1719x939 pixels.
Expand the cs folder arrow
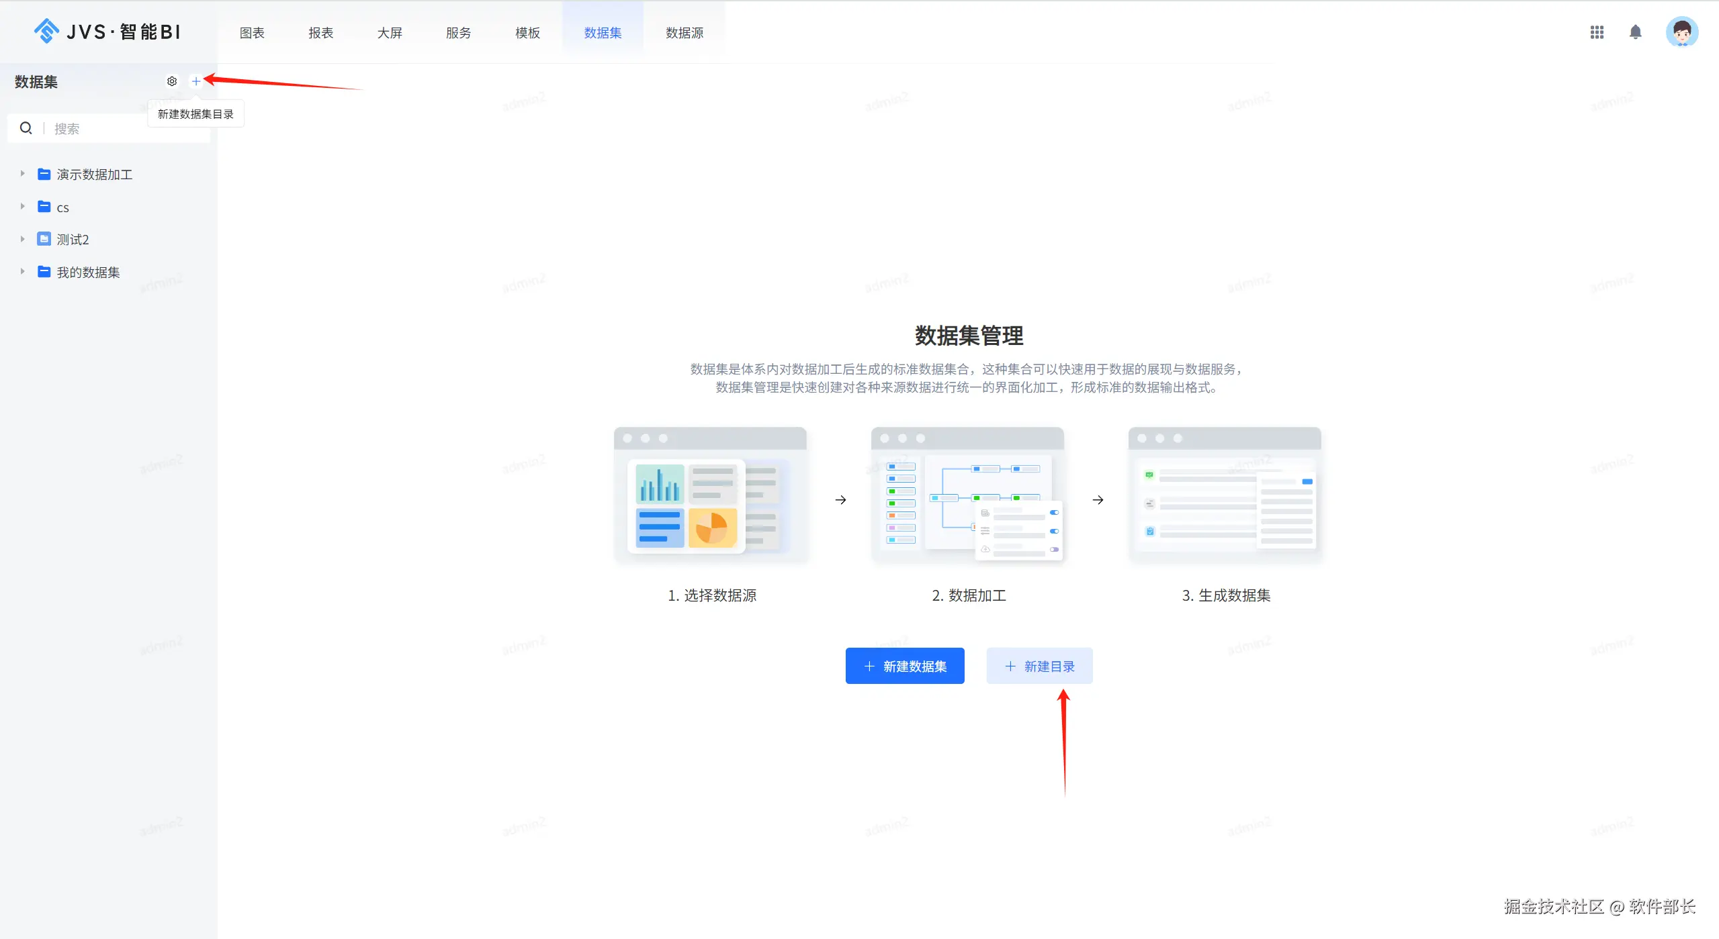(22, 207)
